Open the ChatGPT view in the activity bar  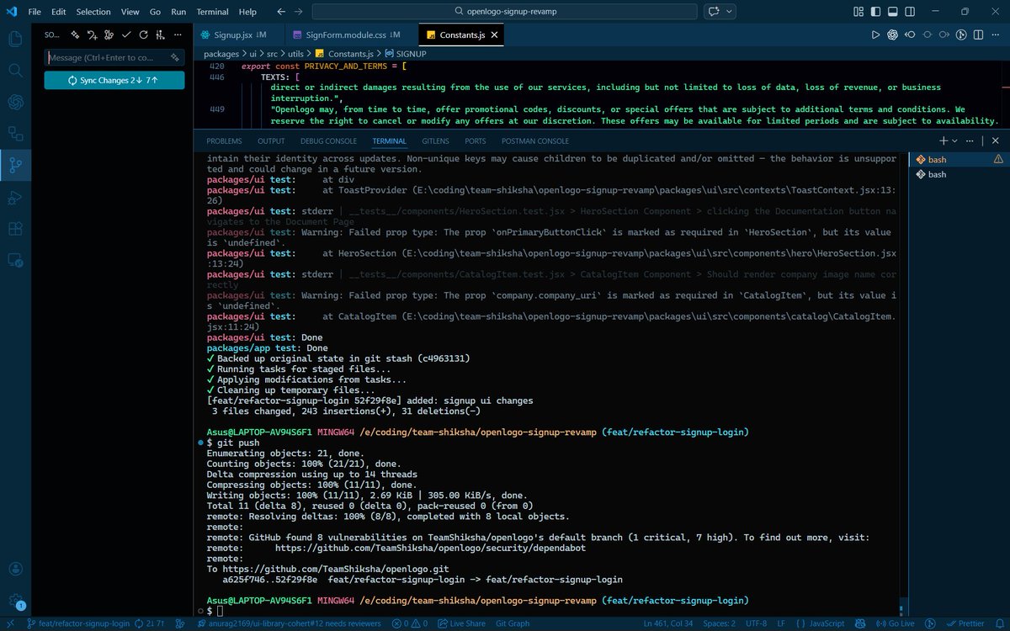(x=15, y=102)
